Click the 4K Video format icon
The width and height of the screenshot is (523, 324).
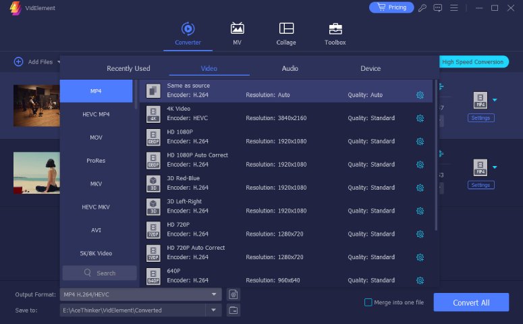pos(153,114)
